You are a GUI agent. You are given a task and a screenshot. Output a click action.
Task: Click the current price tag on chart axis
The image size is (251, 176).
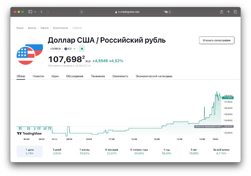228,98
